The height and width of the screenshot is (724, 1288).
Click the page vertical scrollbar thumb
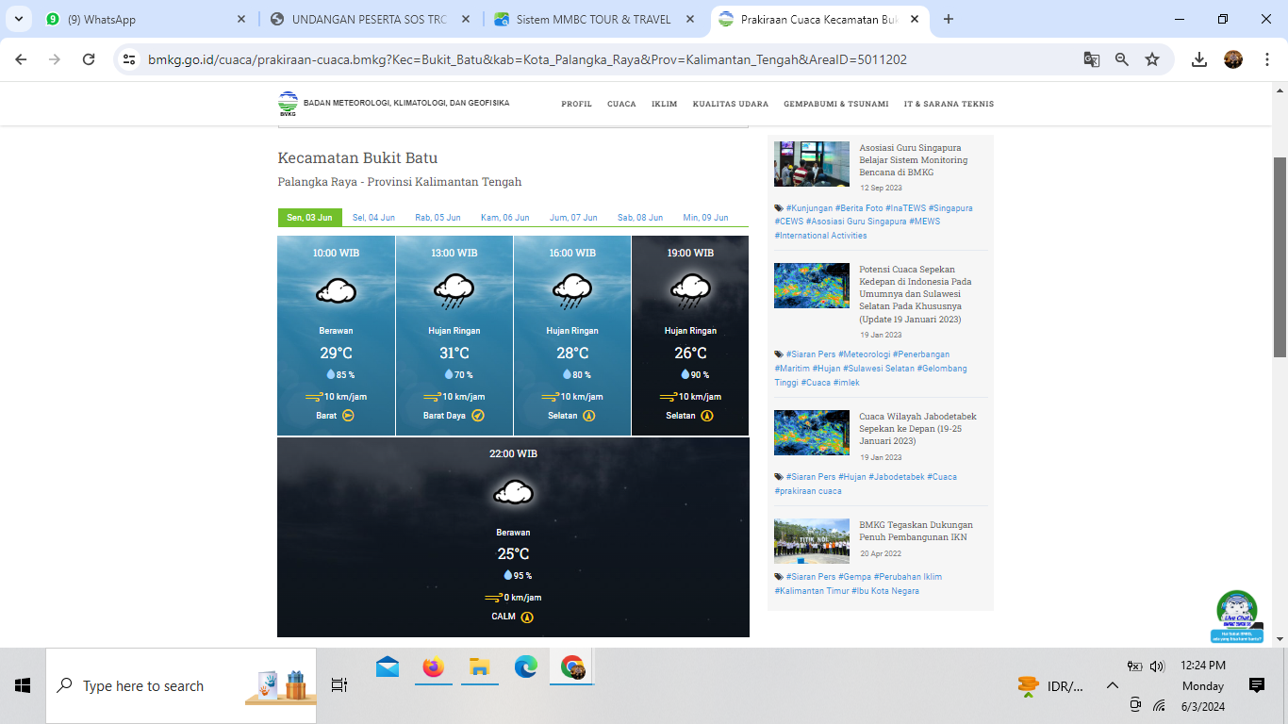coord(1280,256)
